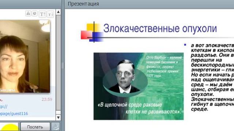Click the icon button right of Послать
Screen dimensions: 234x131
pyautogui.click(x=56, y=127)
